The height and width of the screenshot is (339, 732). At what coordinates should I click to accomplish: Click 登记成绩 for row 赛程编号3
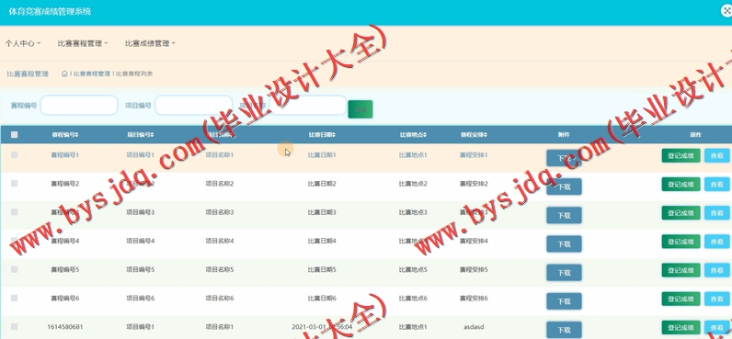681,213
